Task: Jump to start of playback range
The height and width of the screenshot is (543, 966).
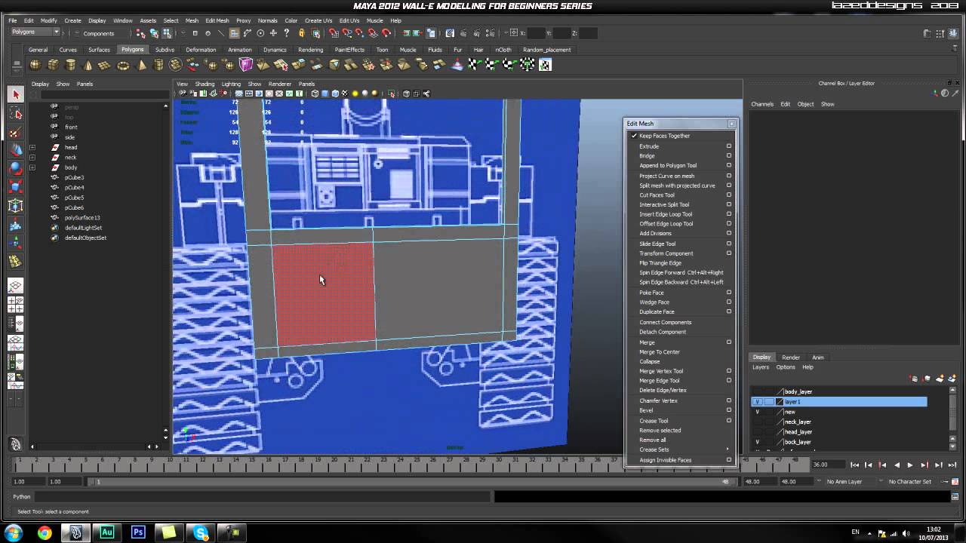Action: [854, 465]
